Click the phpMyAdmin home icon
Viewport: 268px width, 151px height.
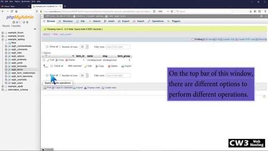pos(14,22)
